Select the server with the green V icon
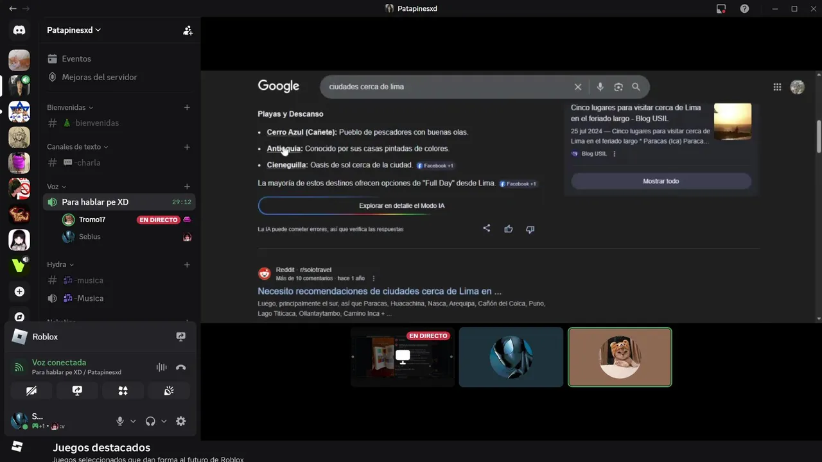This screenshot has width=822, height=462. pos(19,266)
